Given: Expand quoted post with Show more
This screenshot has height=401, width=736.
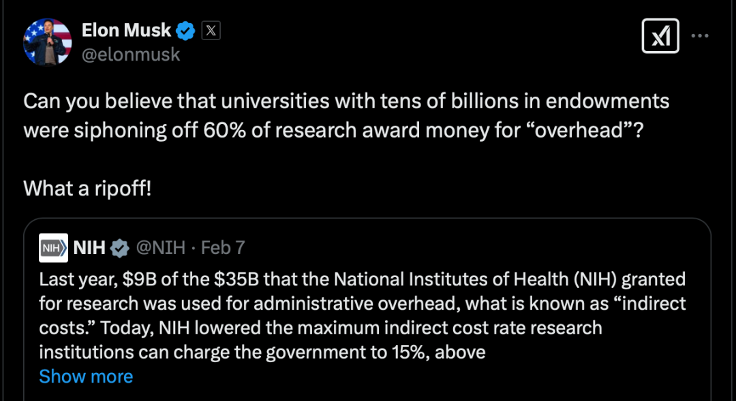Looking at the screenshot, I should [x=86, y=376].
